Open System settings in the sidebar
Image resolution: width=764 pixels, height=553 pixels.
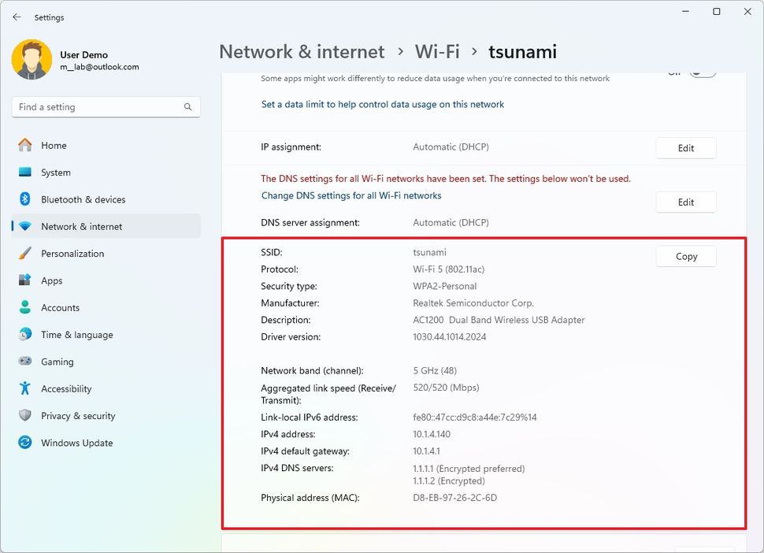(55, 172)
